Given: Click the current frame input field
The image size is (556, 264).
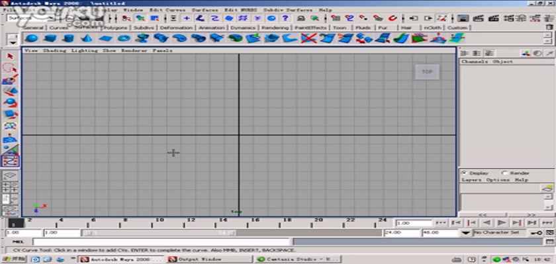Looking at the screenshot, I should 410,223.
